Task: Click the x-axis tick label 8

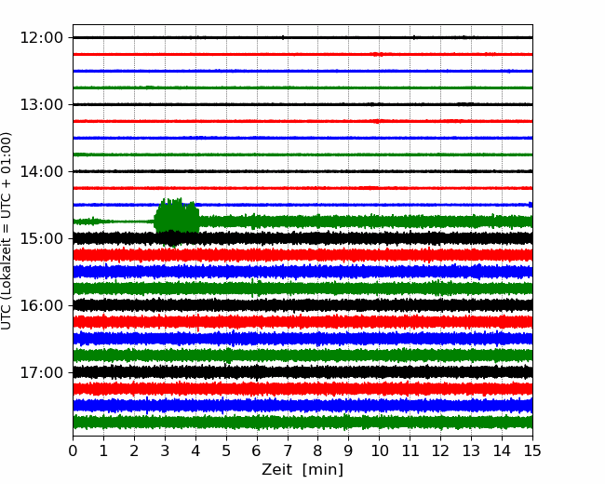Action: [318, 450]
